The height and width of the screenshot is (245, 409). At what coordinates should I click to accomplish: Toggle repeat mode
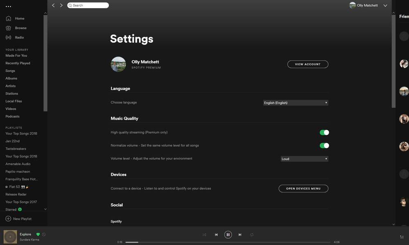[251, 234]
